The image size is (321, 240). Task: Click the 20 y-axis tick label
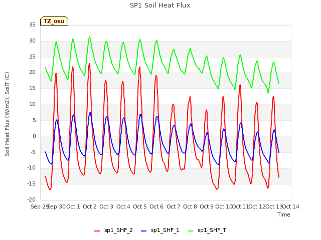click(32, 72)
